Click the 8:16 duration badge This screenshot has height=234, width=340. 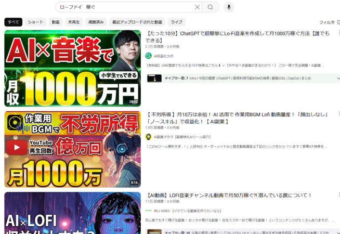coord(134,183)
